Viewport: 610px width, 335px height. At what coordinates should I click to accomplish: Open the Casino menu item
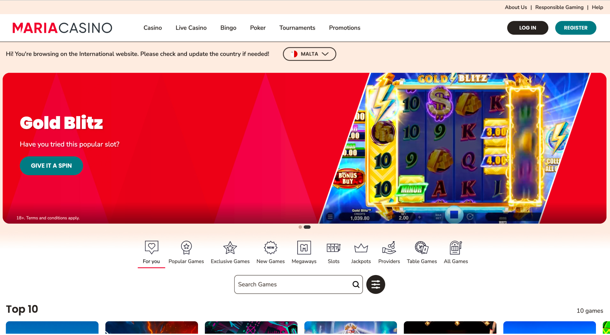click(153, 28)
